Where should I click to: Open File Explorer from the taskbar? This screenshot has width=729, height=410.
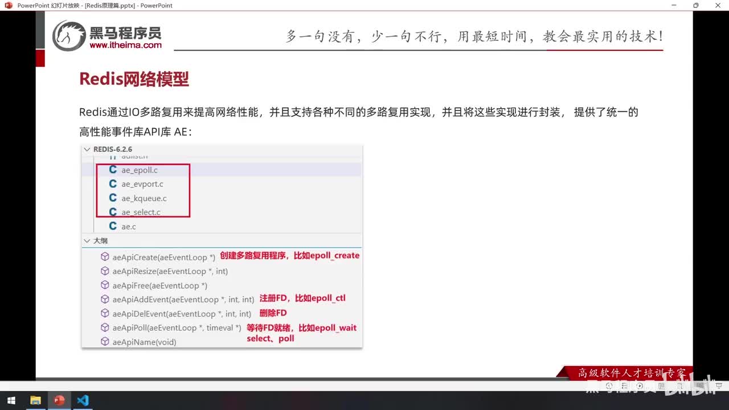point(35,400)
